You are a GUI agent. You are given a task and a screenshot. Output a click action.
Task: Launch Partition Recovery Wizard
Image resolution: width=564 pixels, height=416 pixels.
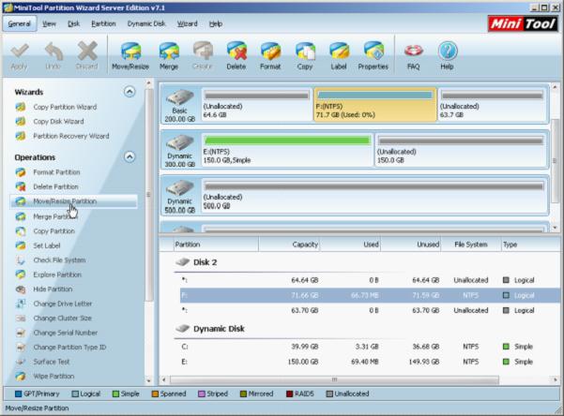click(x=71, y=136)
